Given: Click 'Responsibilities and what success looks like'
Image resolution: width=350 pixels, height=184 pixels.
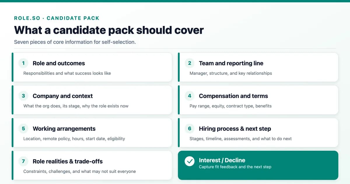Looking at the screenshot, I should click(67, 73).
